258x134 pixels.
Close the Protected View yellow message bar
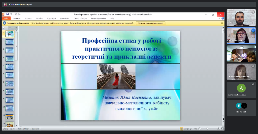pos(222,23)
